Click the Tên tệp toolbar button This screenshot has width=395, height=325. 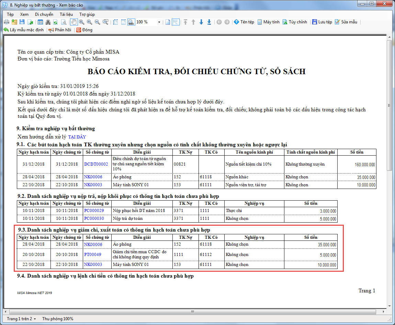[244, 22]
